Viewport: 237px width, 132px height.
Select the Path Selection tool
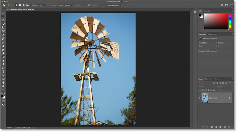[3, 75]
